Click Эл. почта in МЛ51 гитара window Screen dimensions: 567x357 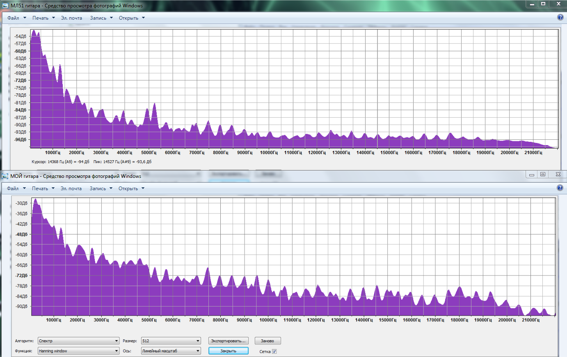[x=71, y=18]
